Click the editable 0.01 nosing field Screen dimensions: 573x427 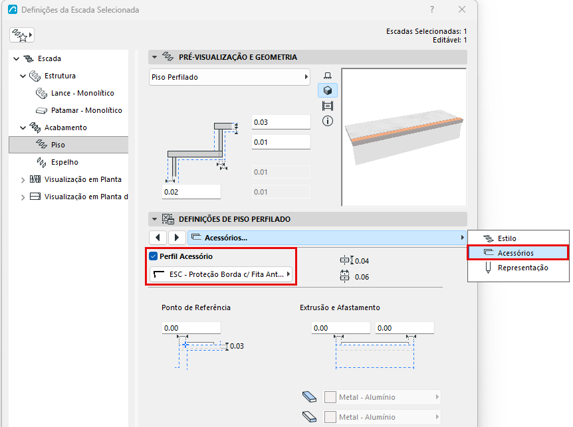pos(281,142)
